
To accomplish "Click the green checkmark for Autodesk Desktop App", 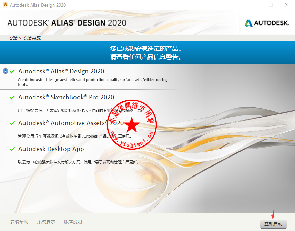I will tap(12, 149).
